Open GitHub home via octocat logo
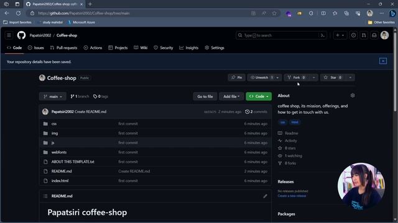The image size is (398, 223). [x=21, y=35]
